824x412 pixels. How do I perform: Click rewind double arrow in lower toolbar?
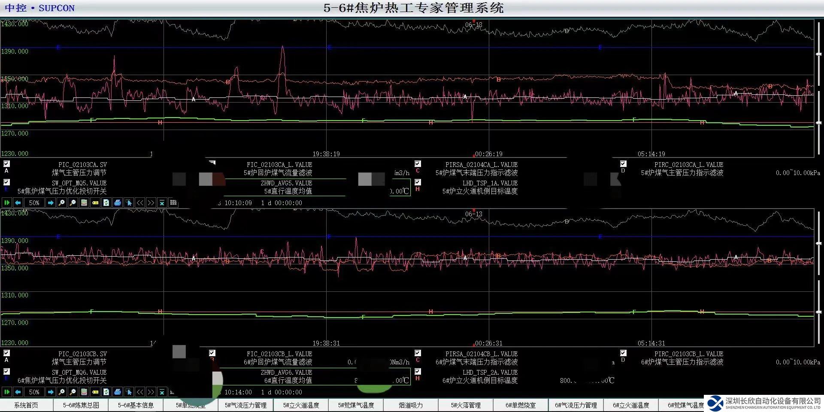click(140, 392)
